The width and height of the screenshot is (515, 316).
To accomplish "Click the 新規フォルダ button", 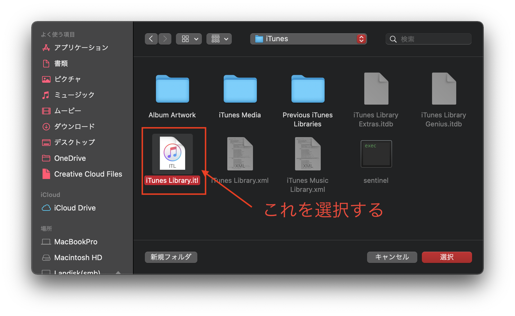I will tap(171, 257).
